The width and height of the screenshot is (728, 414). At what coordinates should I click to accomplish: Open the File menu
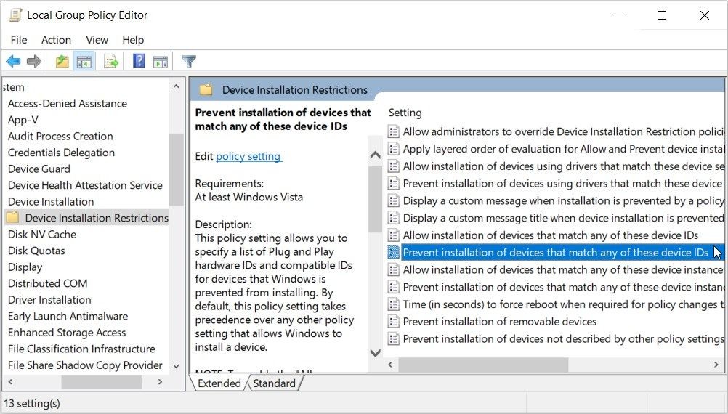[19, 40]
